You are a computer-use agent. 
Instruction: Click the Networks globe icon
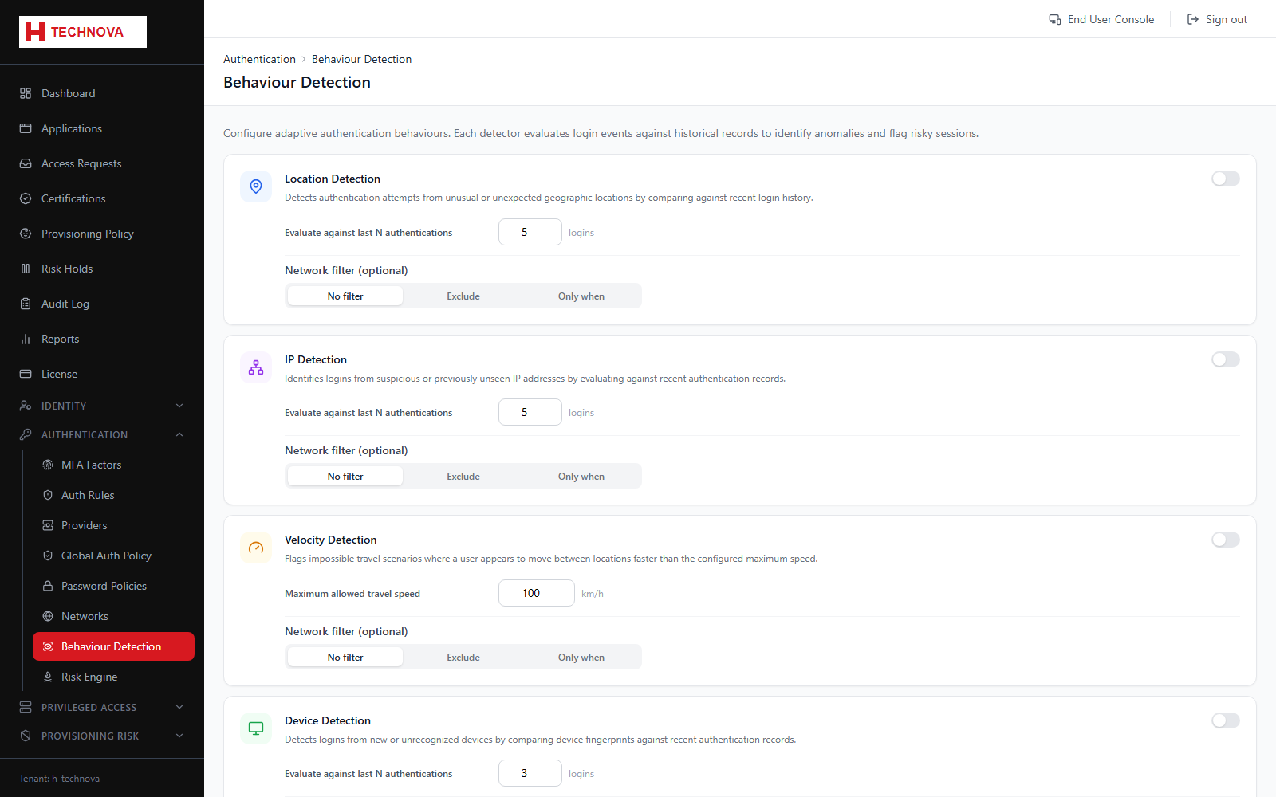pos(48,616)
